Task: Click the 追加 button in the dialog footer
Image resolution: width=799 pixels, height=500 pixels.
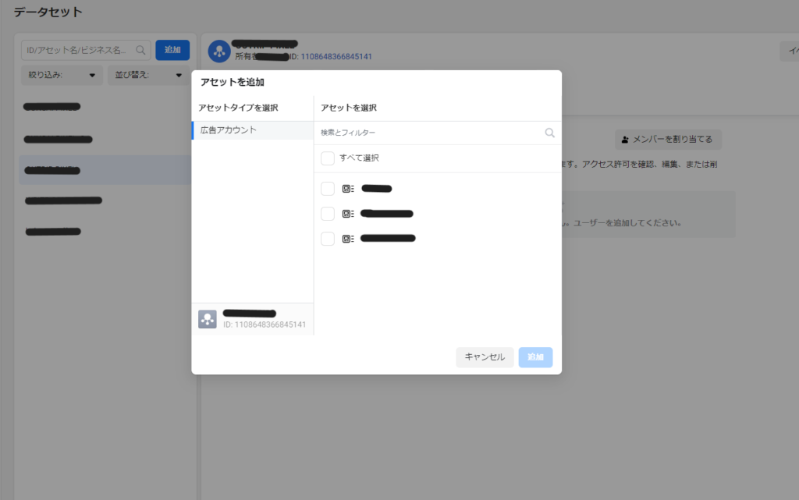Action: coord(535,357)
